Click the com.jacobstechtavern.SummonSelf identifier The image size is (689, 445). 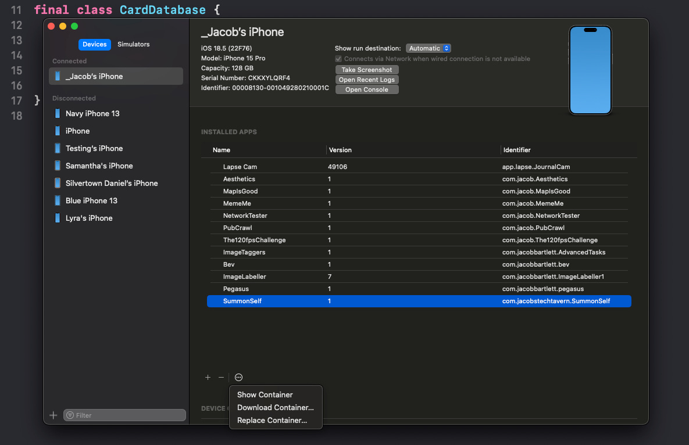coord(556,301)
